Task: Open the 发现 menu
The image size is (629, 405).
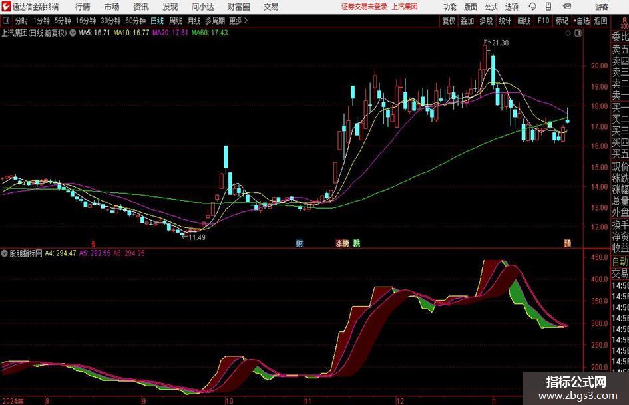Action: pos(170,7)
